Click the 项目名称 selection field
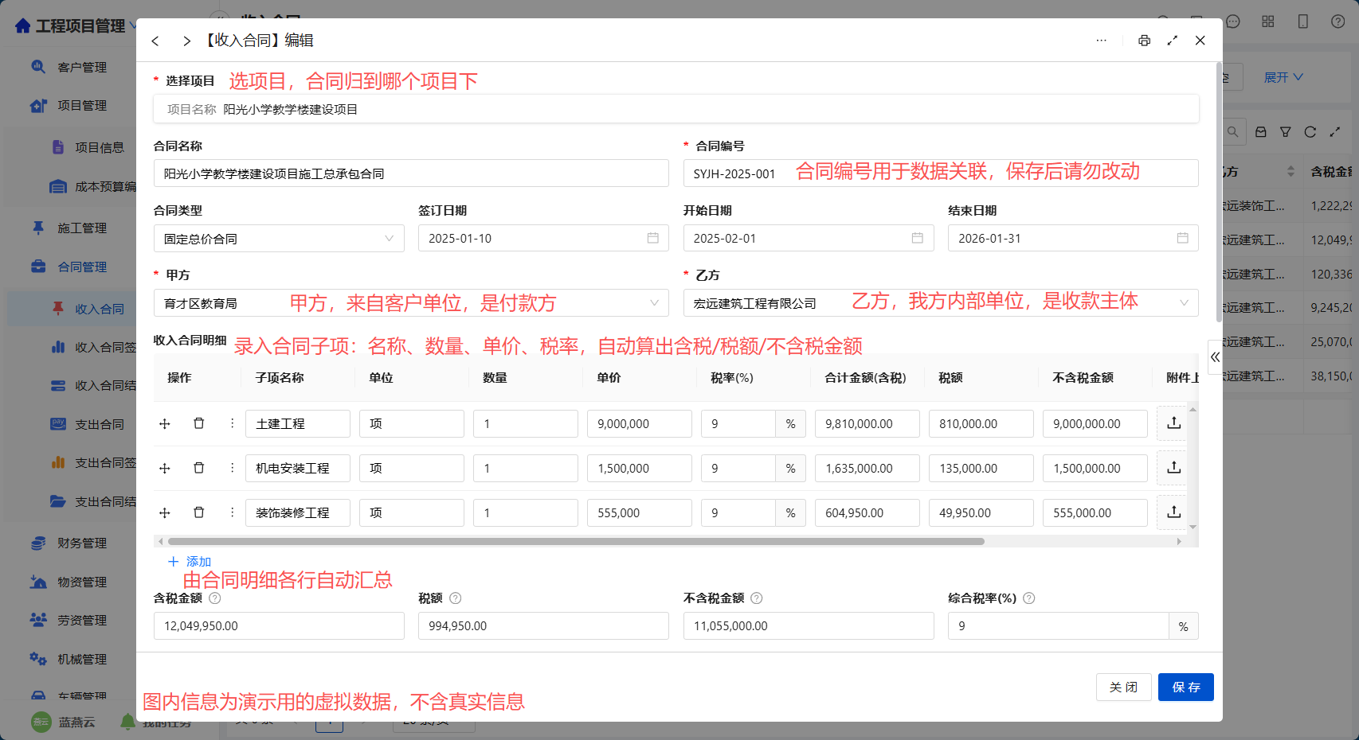Screen dimensions: 1359x740 coord(676,109)
